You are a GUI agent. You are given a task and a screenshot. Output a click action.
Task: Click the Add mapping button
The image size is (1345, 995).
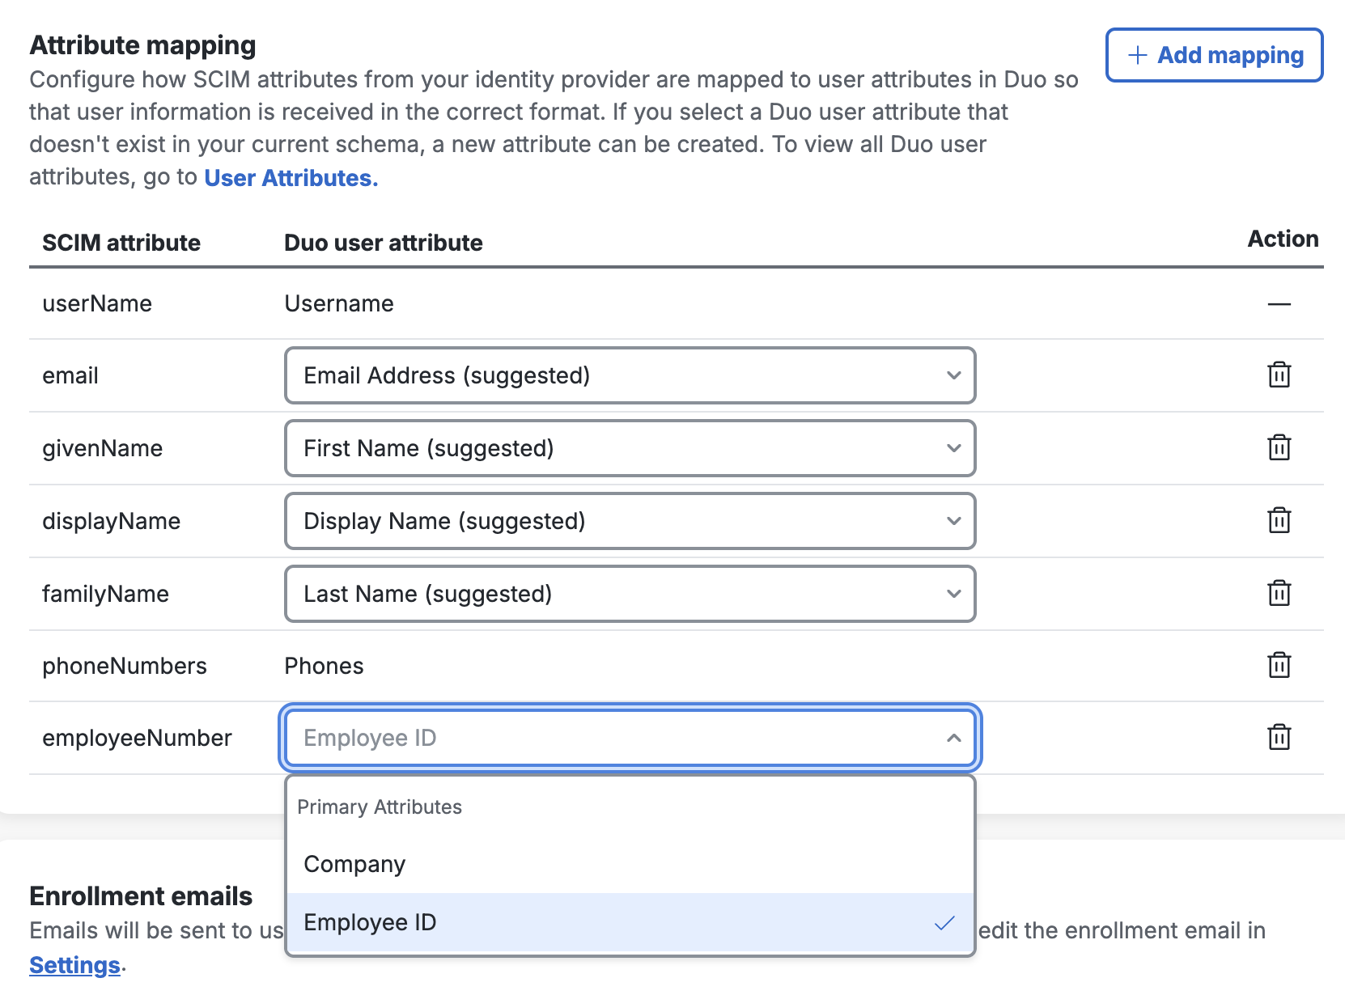1213,55
